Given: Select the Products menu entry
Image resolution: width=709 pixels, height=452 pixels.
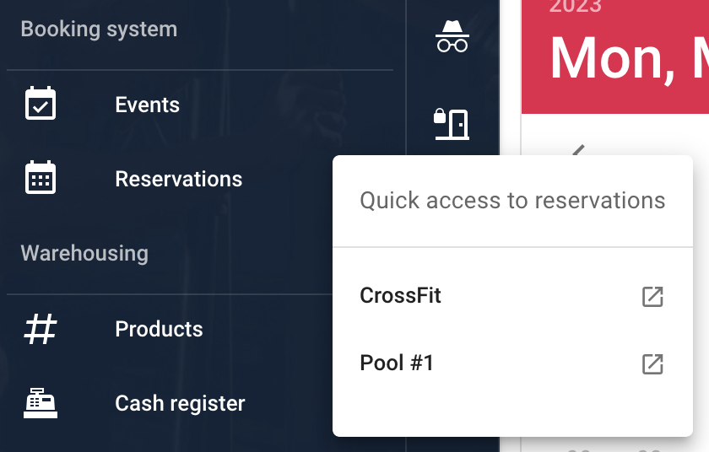Looking at the screenshot, I should 159,329.
